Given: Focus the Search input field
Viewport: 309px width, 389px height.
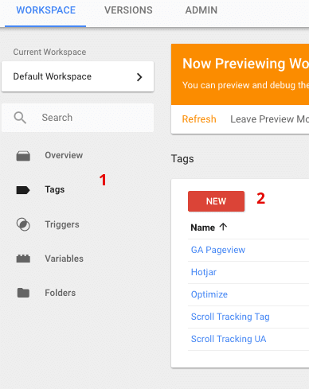Looking at the screenshot, I should coord(77,118).
